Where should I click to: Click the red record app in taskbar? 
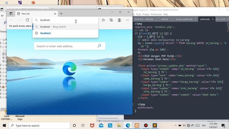pyautogui.click(x=146, y=125)
